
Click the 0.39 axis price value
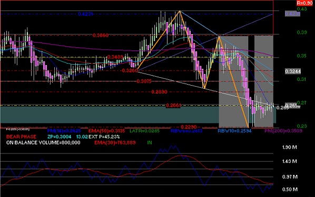tap(302, 32)
